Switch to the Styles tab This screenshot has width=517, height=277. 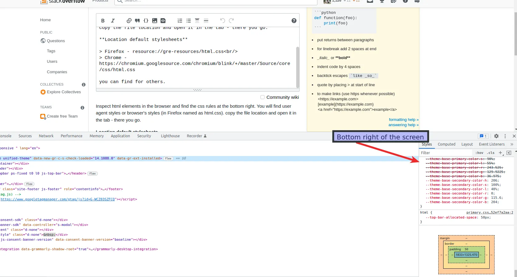pyautogui.click(x=427, y=144)
